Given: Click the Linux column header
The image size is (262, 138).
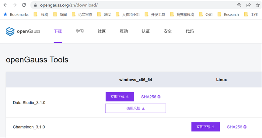Looking at the screenshot, I should pos(222,80).
